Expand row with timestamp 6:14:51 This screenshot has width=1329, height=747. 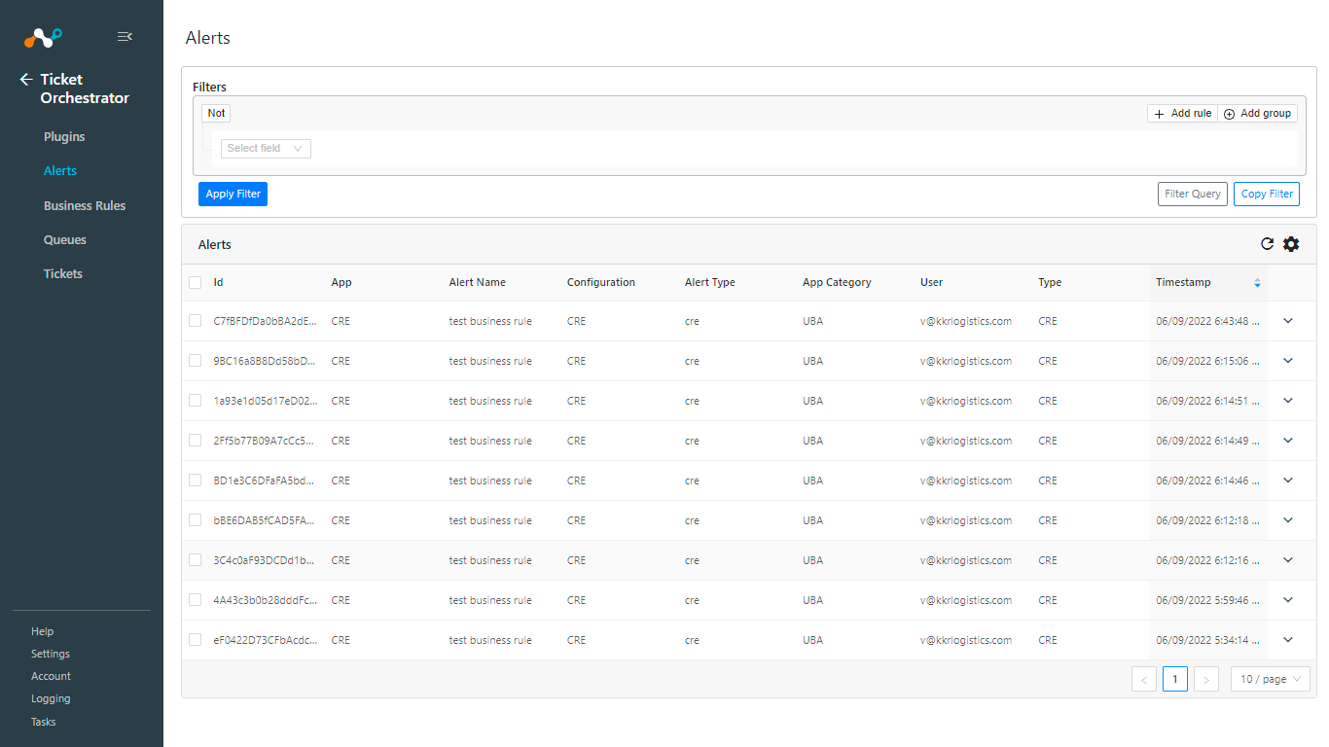click(1288, 401)
